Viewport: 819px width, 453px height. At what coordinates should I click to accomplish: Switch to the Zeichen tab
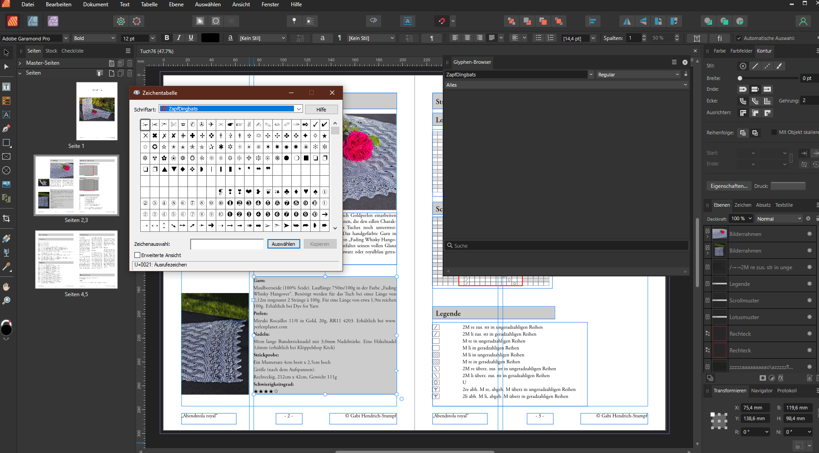[743, 205]
